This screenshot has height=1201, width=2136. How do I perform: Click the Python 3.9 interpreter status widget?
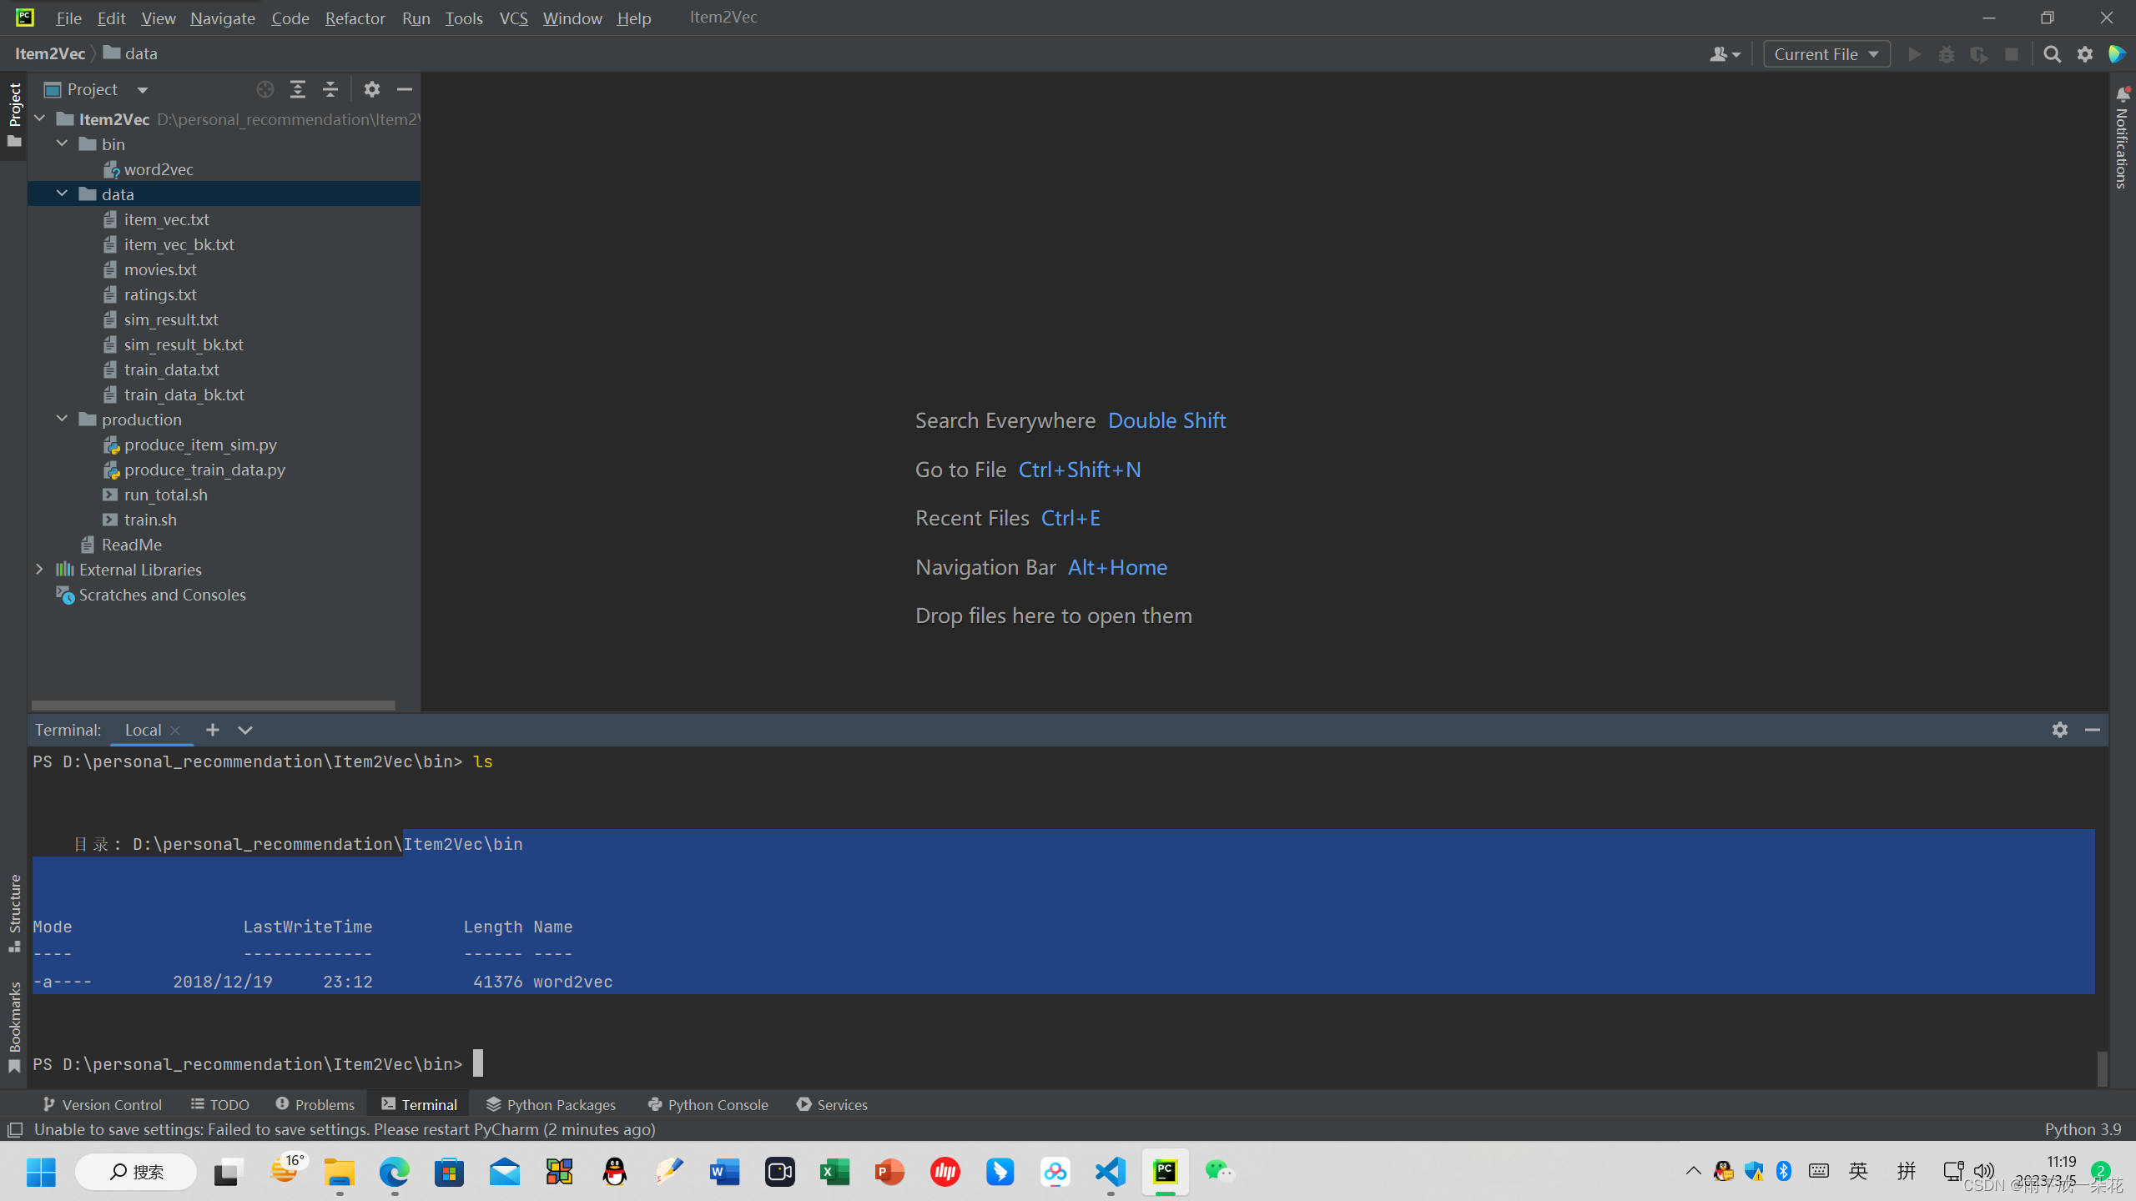click(2083, 1129)
